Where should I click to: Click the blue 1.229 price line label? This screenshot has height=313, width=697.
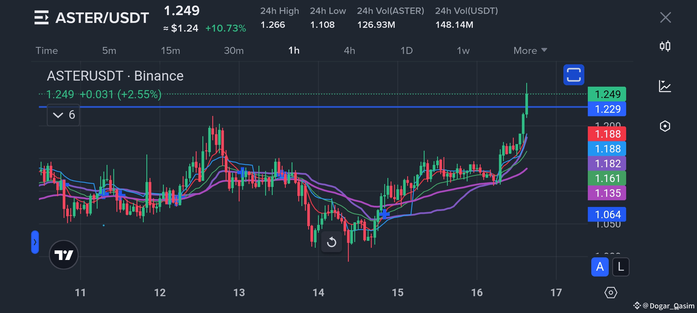point(607,109)
